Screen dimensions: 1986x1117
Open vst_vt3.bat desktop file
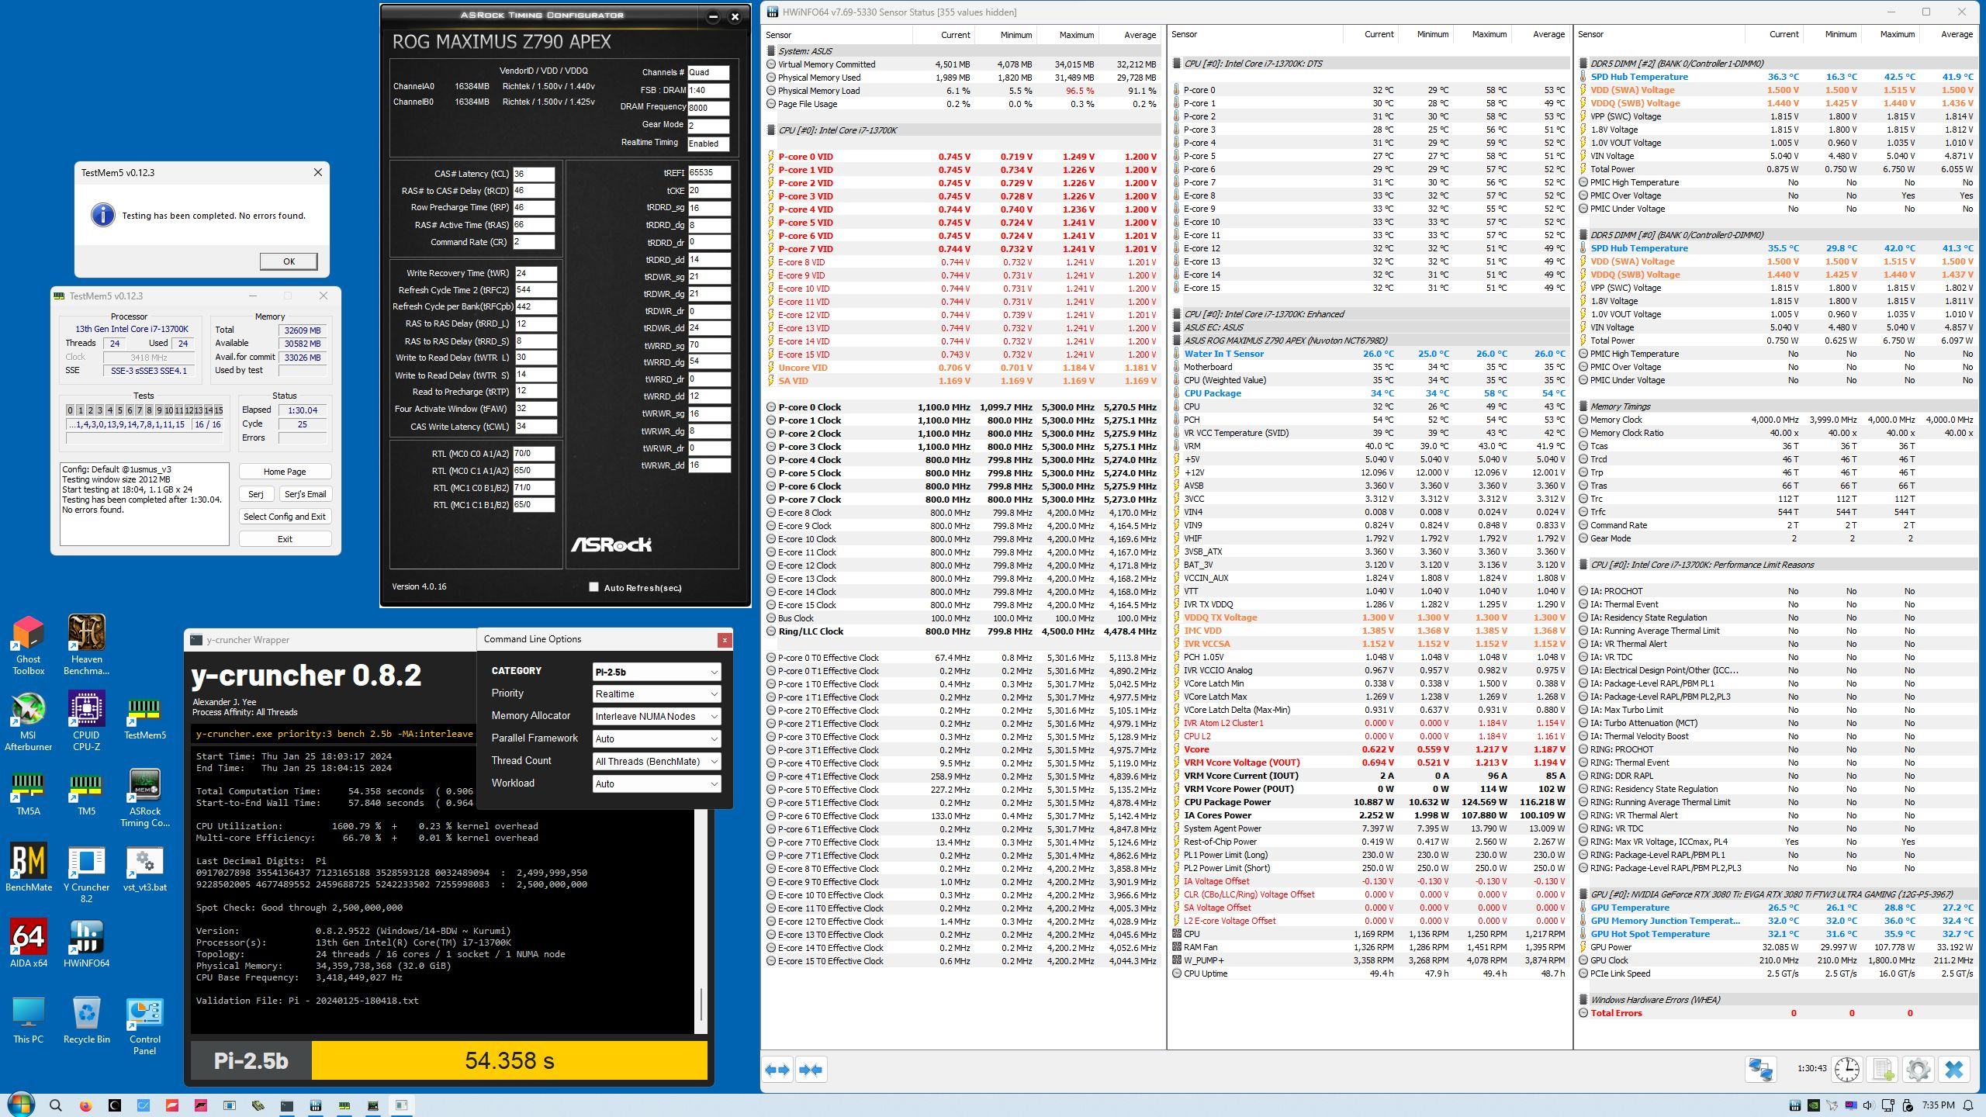click(144, 867)
